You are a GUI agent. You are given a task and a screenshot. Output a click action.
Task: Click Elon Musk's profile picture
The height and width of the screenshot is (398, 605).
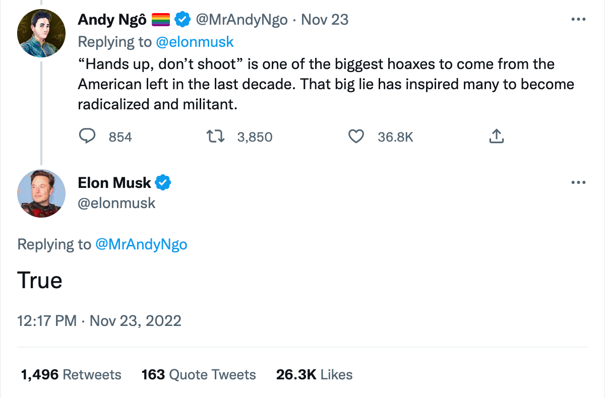pos(41,193)
